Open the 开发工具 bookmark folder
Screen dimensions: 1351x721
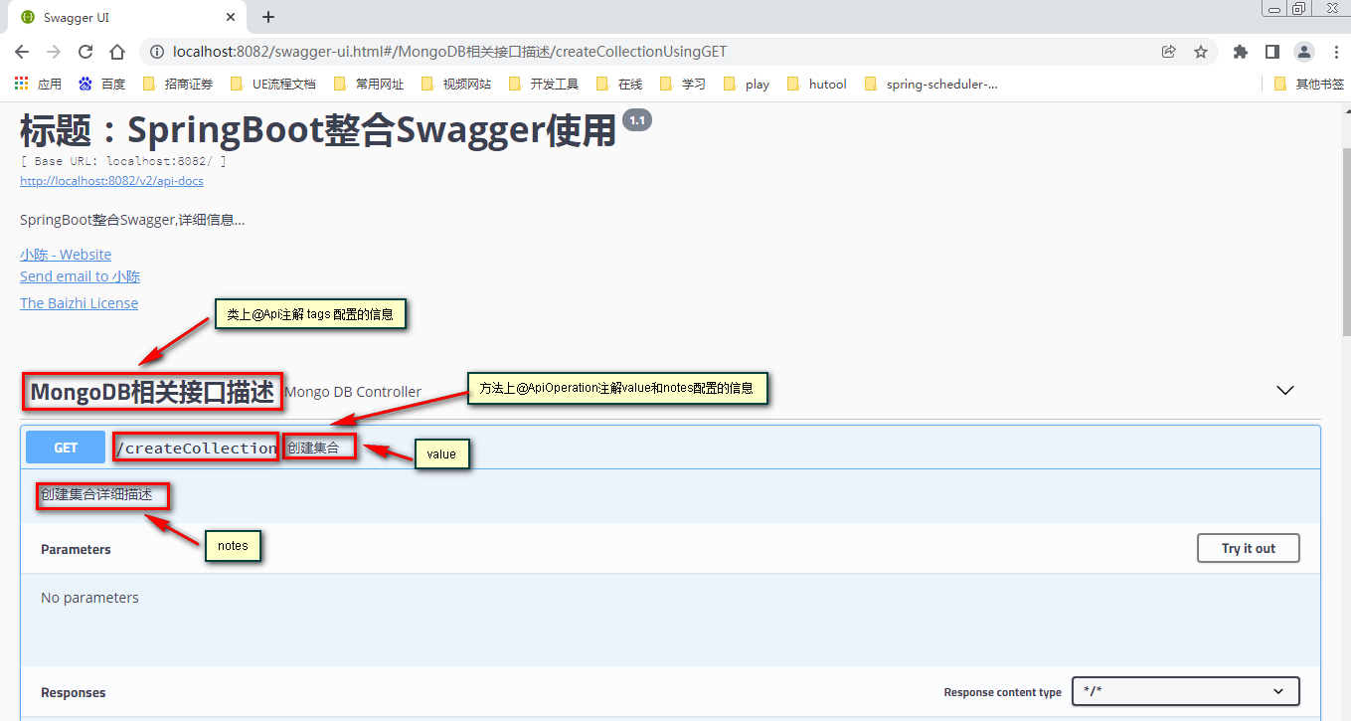(x=544, y=85)
